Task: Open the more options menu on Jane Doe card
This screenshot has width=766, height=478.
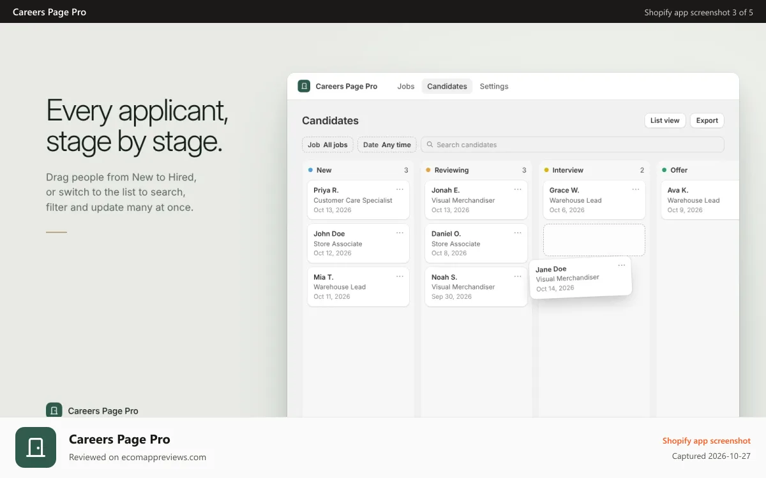Action: pyautogui.click(x=622, y=265)
